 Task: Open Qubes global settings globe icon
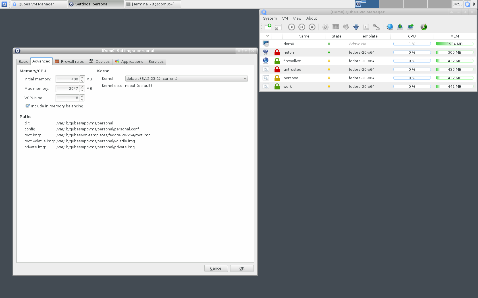[390, 27]
